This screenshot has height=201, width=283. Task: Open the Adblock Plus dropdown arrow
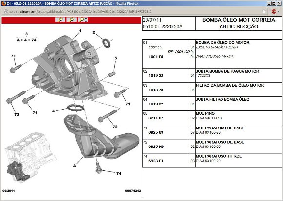(279, 11)
